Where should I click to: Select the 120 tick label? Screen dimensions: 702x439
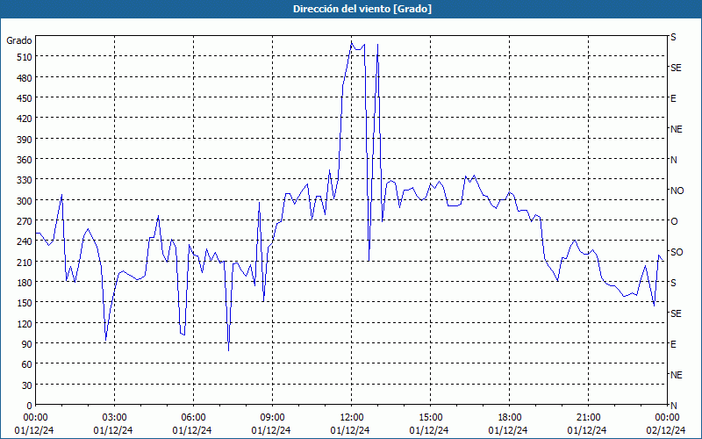[x=24, y=324]
